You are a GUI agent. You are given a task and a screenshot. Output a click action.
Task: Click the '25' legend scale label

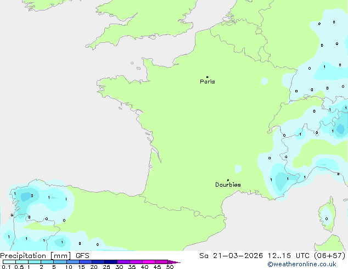tap(106, 267)
